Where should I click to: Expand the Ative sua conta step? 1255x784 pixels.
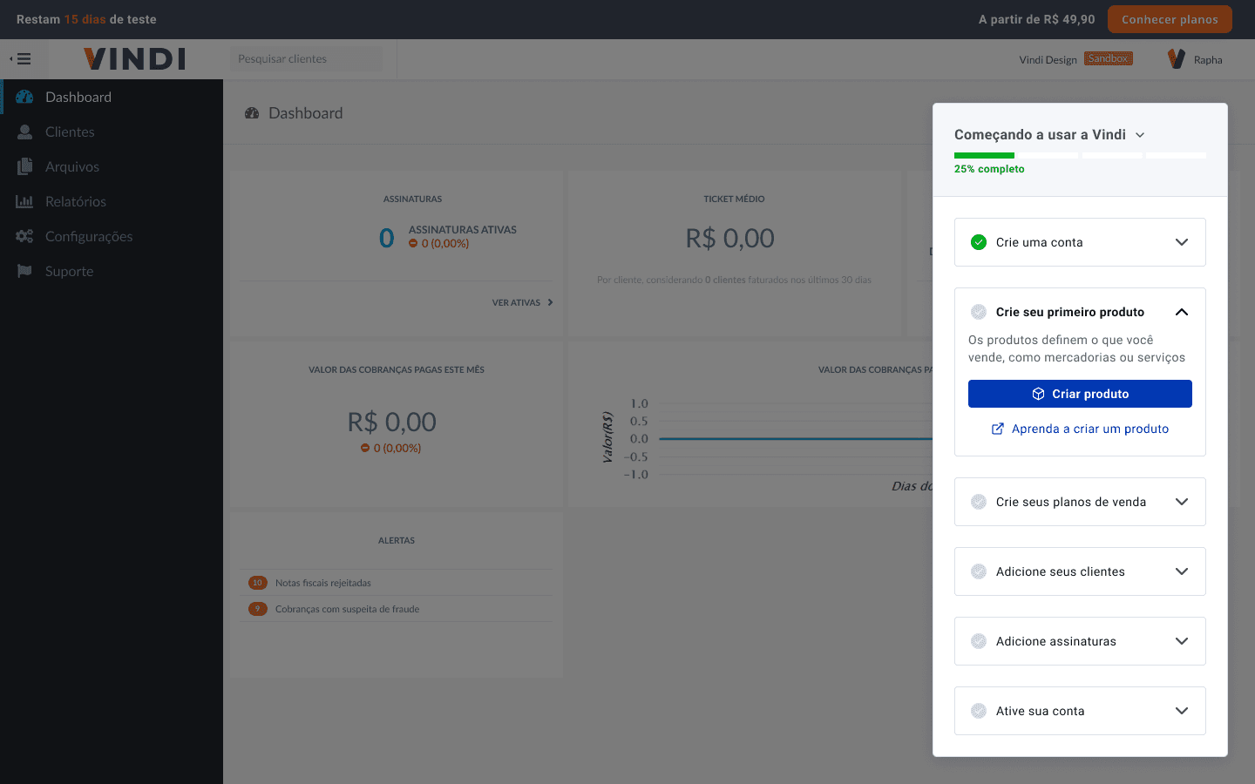[1080, 711]
